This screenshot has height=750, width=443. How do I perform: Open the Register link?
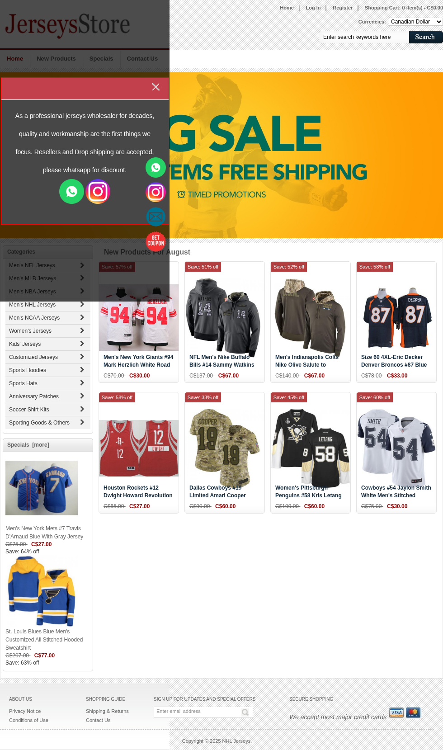point(343,8)
